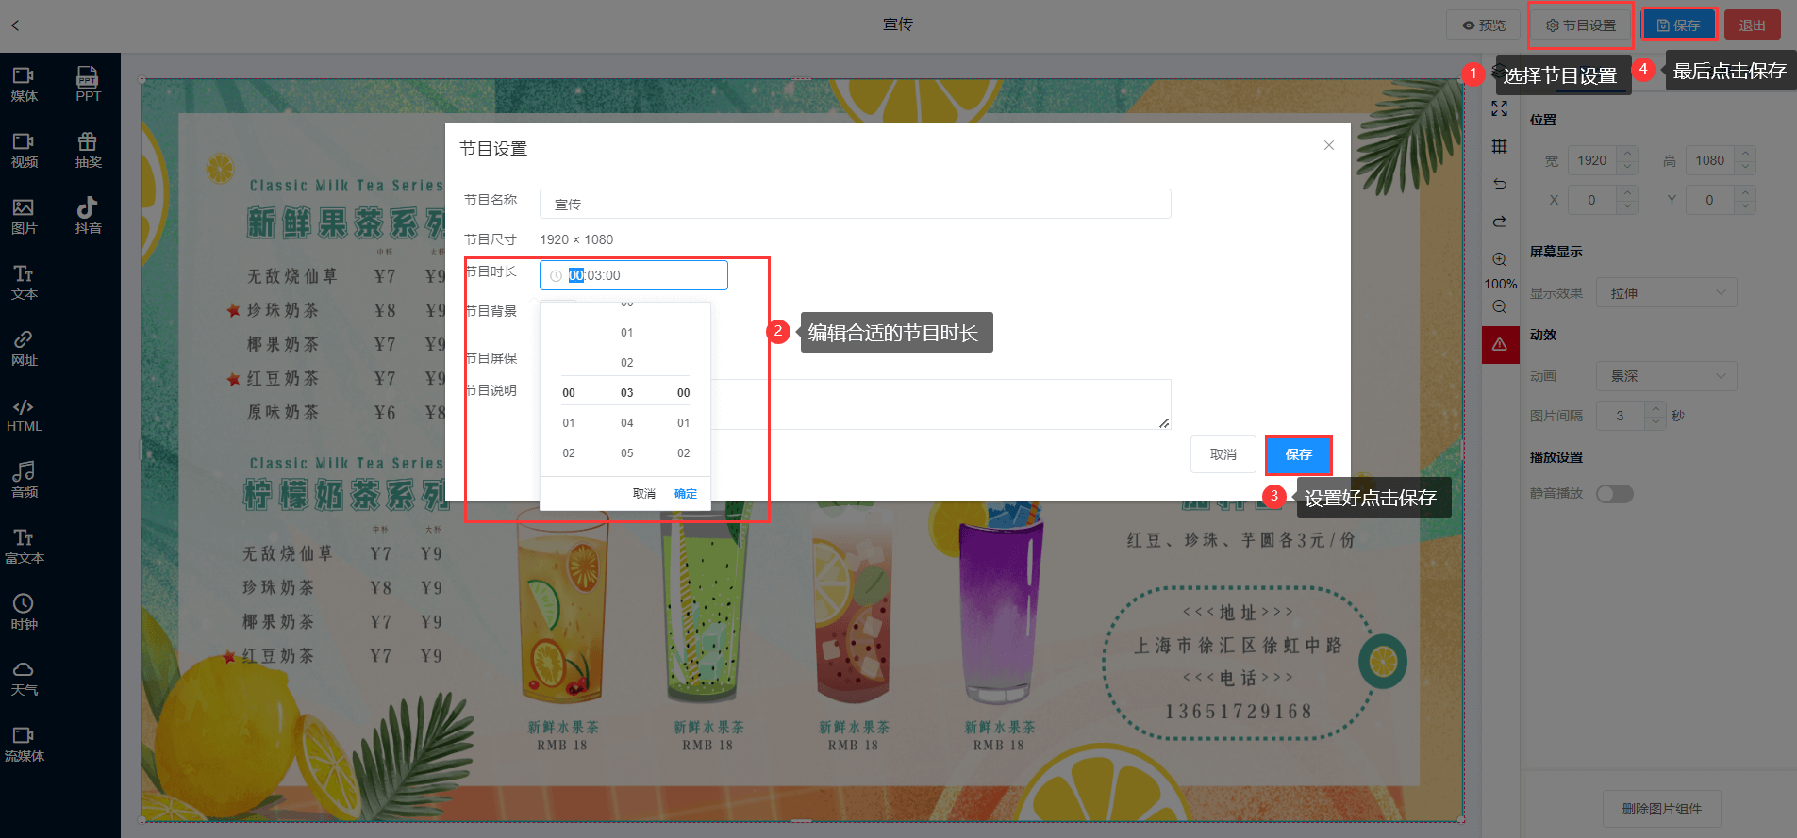Screen dimensions: 1797x838
Task: Toggle the grid icon in side toolbar
Action: pos(1499,146)
